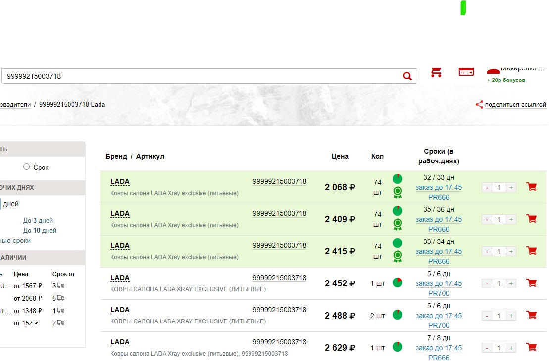Add the 2 629 ₽ offer to cart
Viewport: 549px width, 361px height.
click(x=532, y=348)
